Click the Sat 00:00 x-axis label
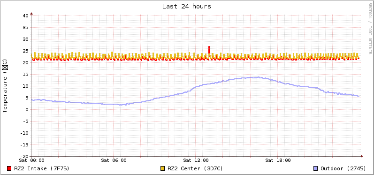The height and width of the screenshot is (175, 374). [x=32, y=160]
